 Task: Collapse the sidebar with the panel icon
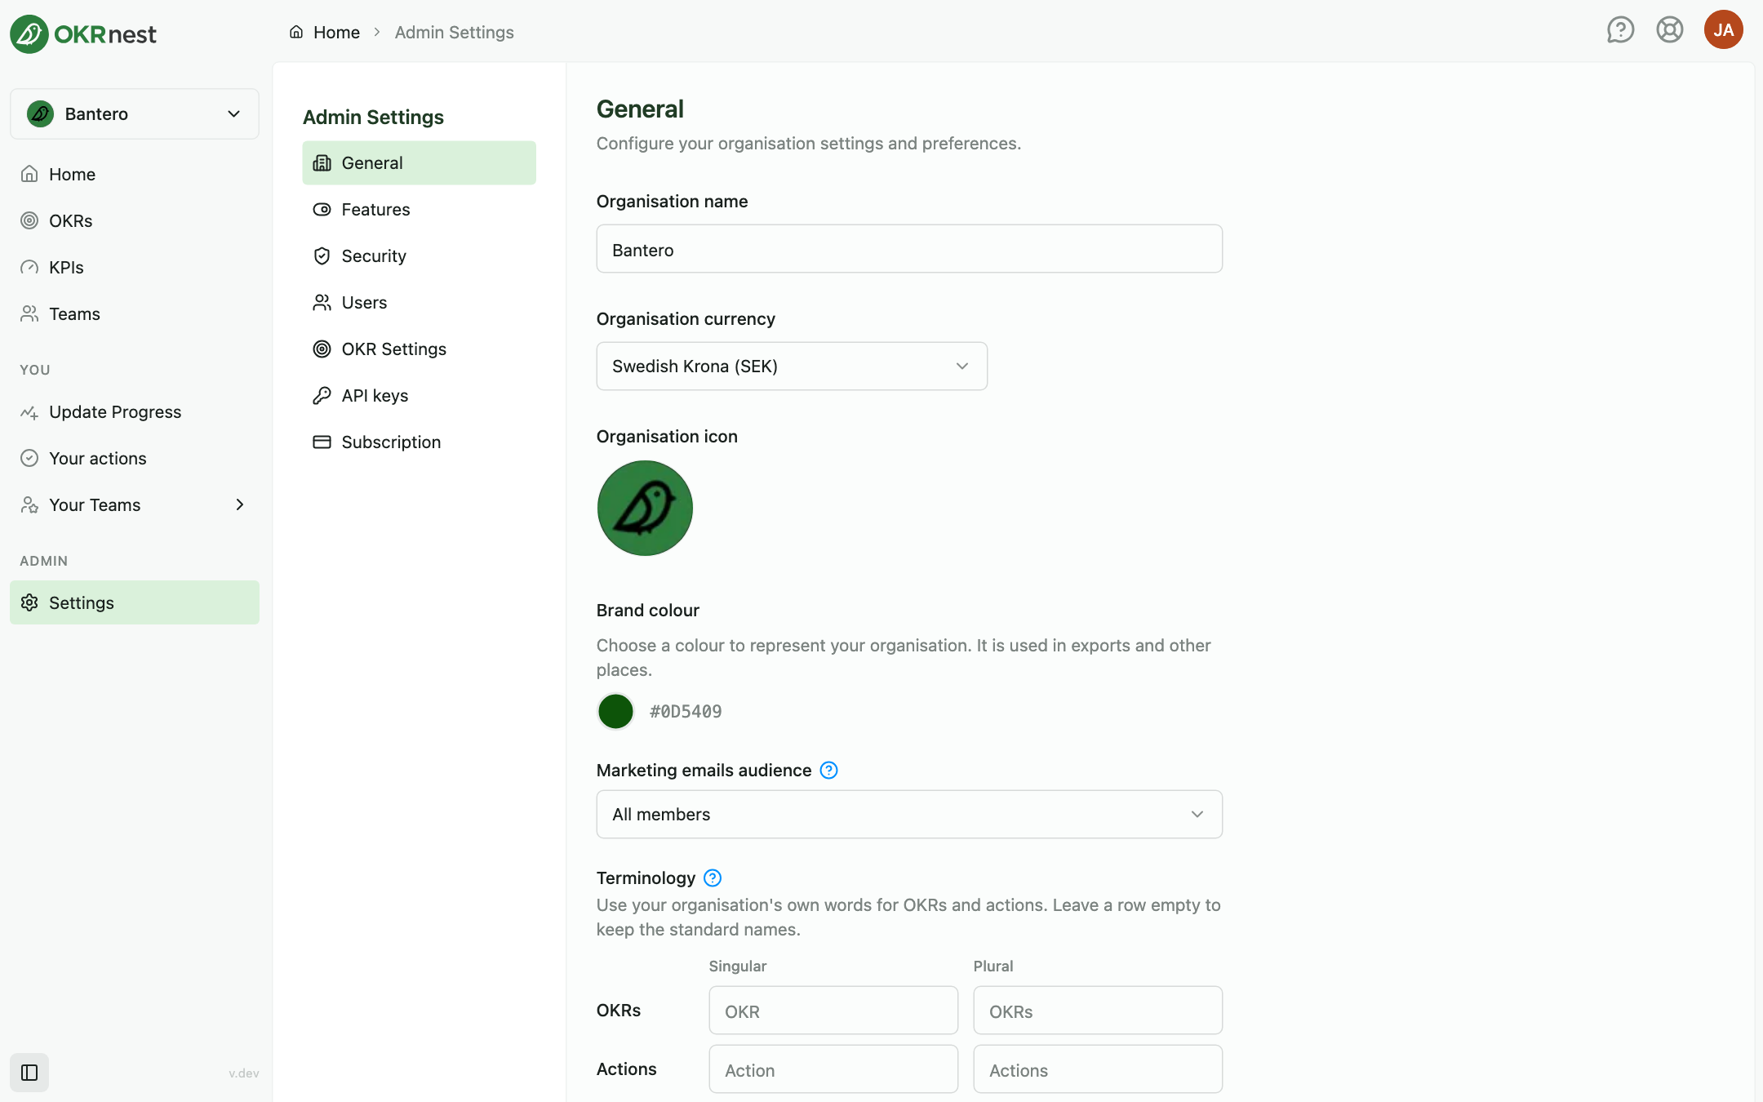[29, 1073]
